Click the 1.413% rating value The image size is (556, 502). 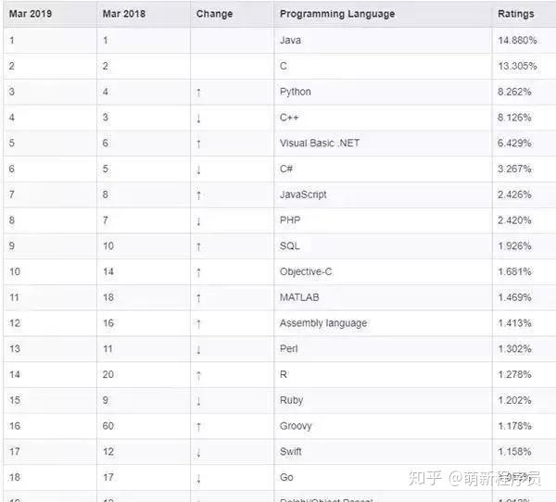click(x=514, y=323)
